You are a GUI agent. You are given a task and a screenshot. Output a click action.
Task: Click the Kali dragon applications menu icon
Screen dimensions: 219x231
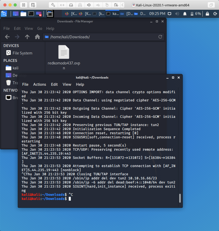click(x=4, y=14)
